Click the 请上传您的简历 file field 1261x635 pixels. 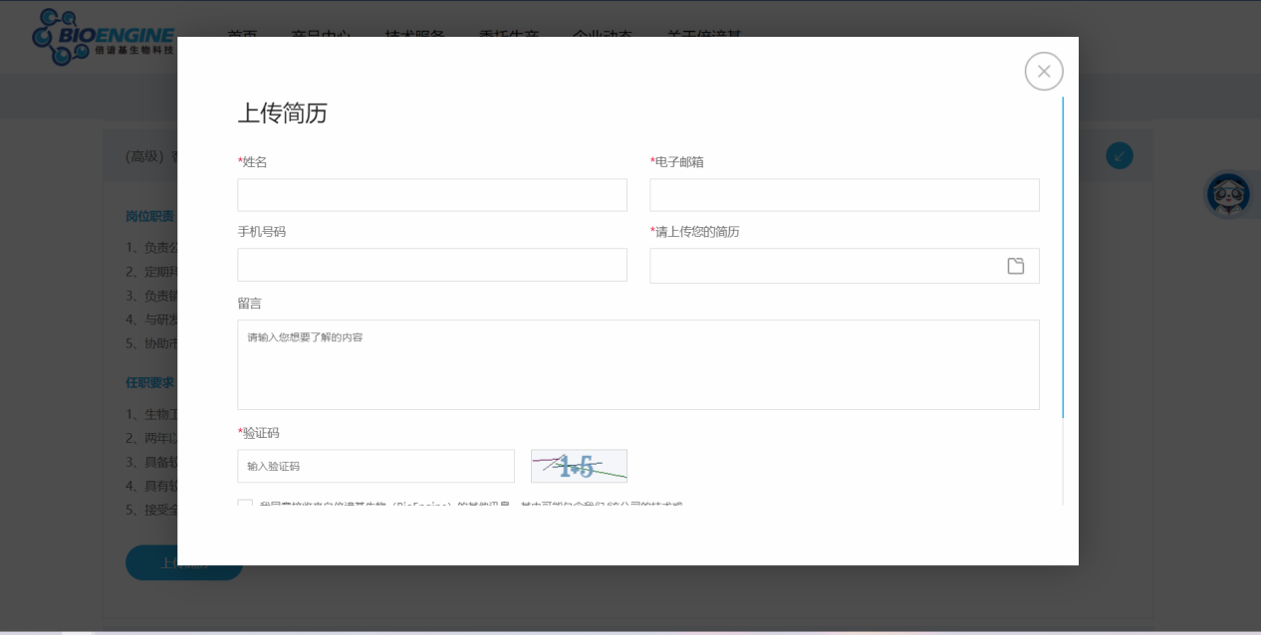(825, 266)
